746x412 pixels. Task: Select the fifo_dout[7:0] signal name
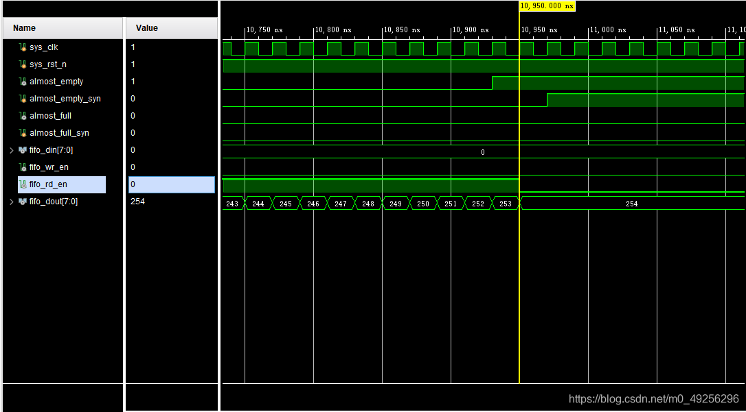[54, 202]
